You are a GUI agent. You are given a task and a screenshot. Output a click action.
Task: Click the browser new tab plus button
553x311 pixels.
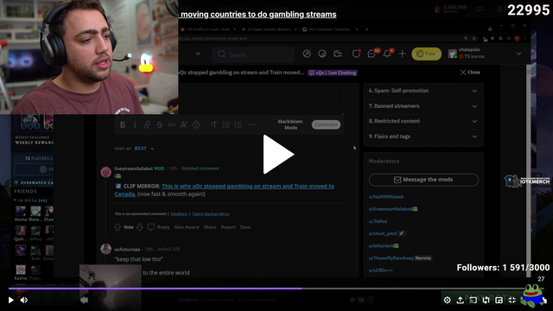pos(366,29)
